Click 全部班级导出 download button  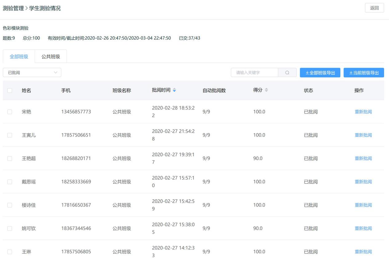(x=320, y=73)
